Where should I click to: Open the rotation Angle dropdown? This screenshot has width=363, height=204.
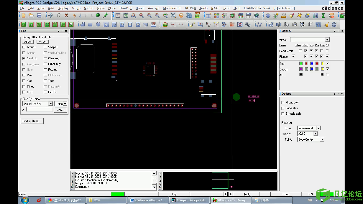pos(315,134)
